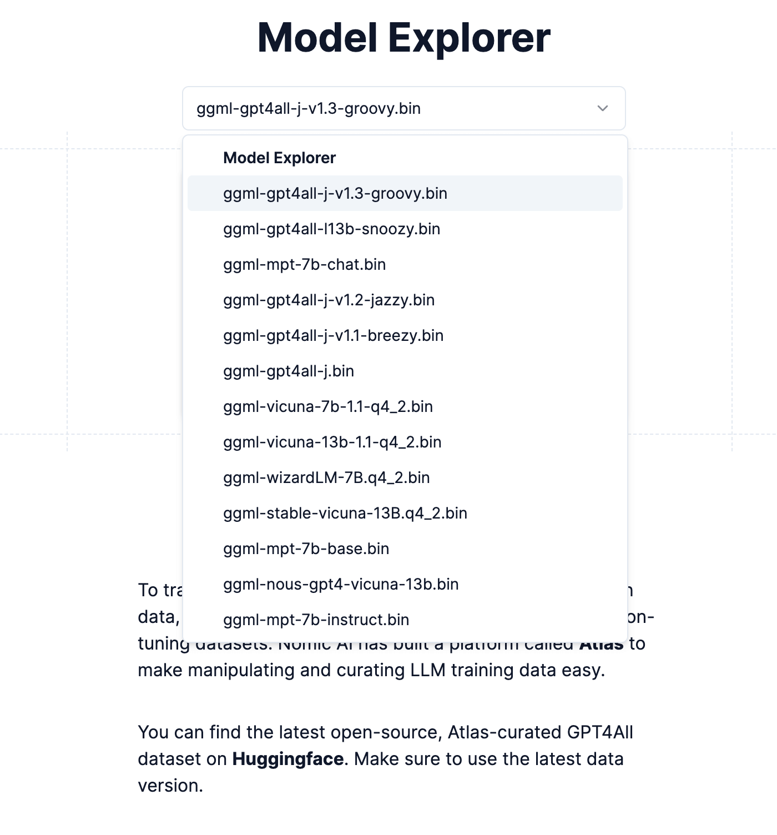Select ggml-gpt4all-j-v1.2-jazzy.bin model
The height and width of the screenshot is (835, 777).
coord(329,300)
